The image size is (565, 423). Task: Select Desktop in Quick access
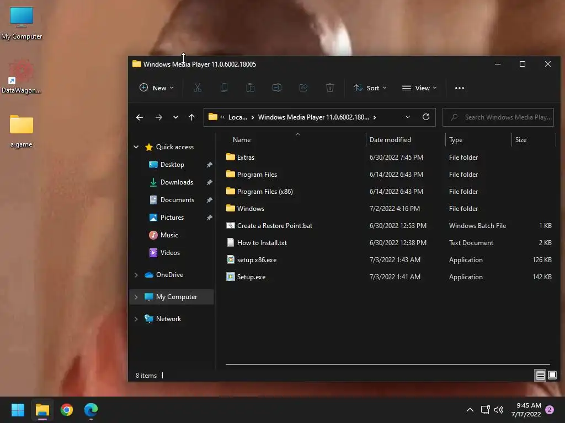(172, 164)
